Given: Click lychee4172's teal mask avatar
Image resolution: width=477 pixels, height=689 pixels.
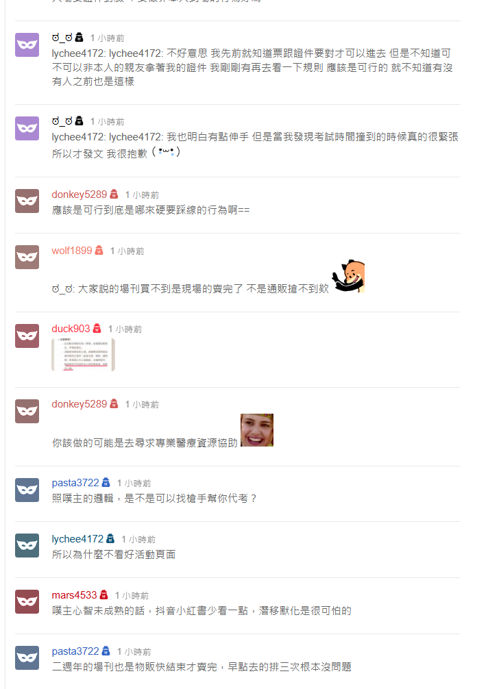Looking at the screenshot, I should pyautogui.click(x=27, y=545).
